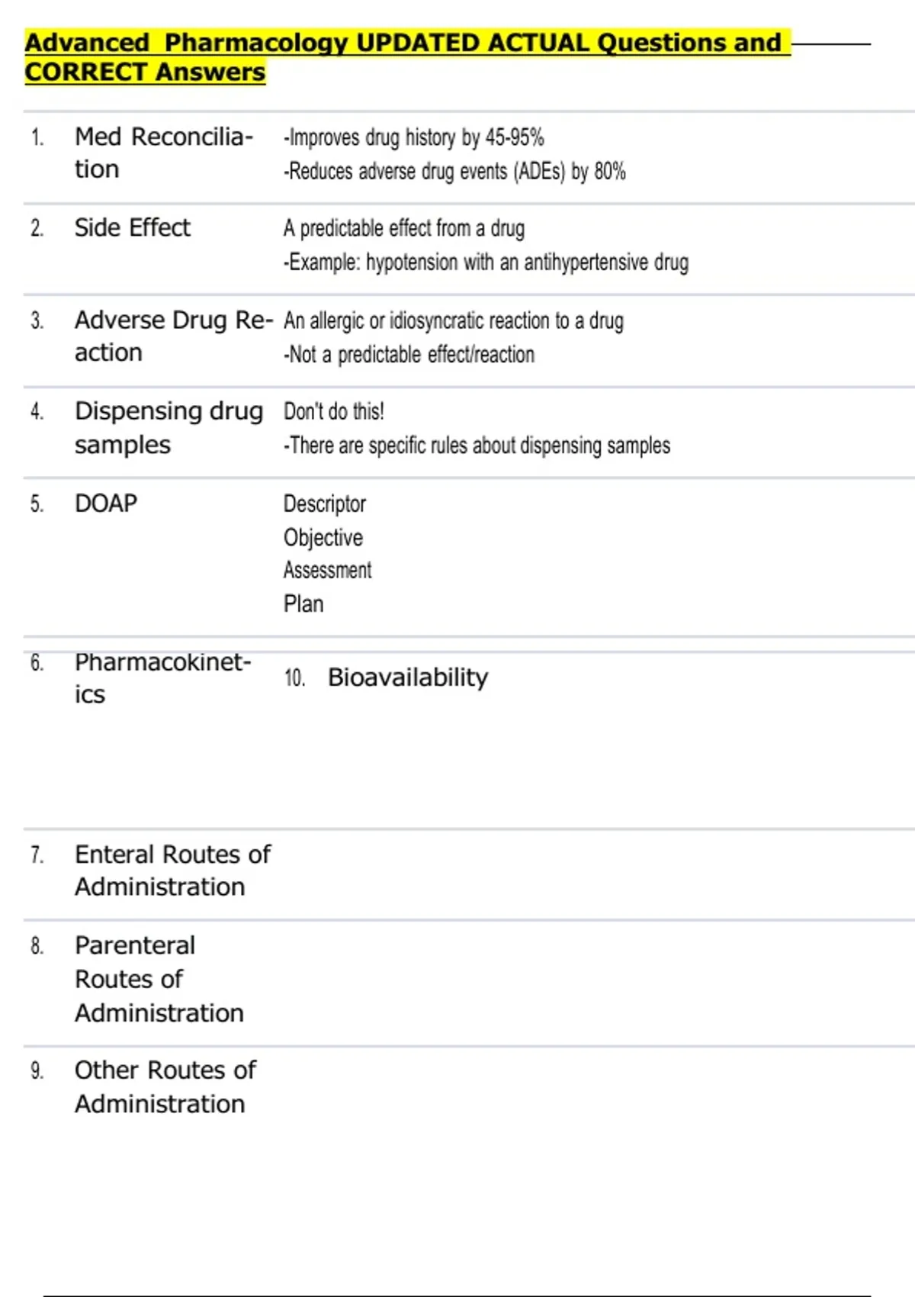Viewport: 915px width, 1297px height.
Task: Select the Adverse Drug Reaction term
Action: (x=174, y=336)
